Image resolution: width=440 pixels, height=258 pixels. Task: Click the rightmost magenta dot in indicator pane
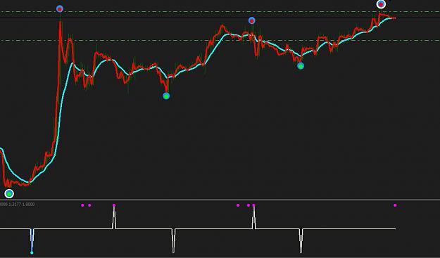tap(395, 205)
